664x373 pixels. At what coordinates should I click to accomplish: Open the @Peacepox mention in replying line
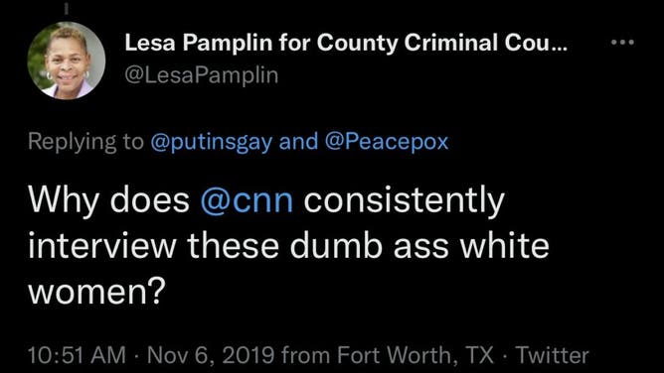tap(387, 141)
